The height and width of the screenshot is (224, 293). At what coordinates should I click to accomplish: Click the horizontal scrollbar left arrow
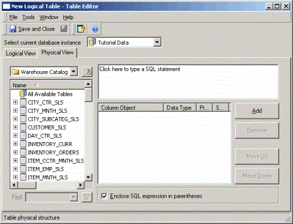coord(14,185)
